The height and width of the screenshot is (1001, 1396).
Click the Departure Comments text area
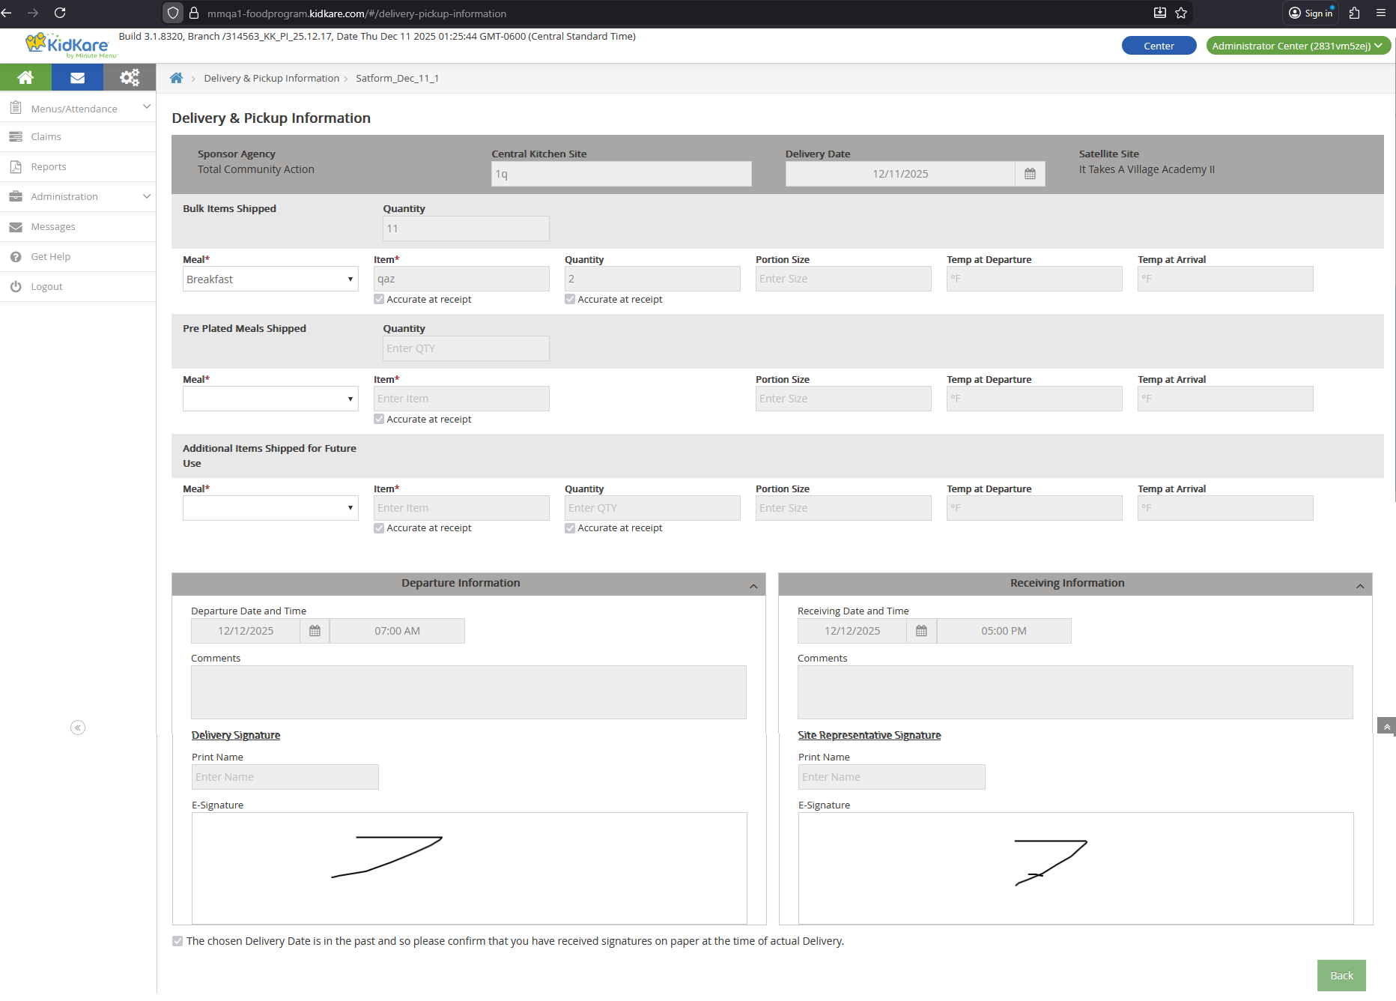point(468,692)
